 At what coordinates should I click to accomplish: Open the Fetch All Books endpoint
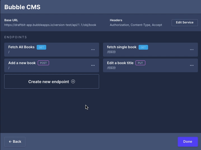click(52, 50)
